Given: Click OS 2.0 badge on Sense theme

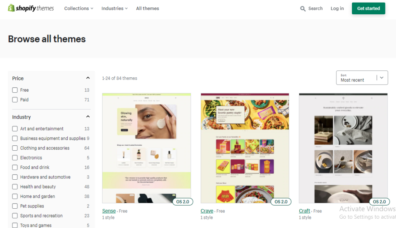Looking at the screenshot, I should [x=183, y=202].
